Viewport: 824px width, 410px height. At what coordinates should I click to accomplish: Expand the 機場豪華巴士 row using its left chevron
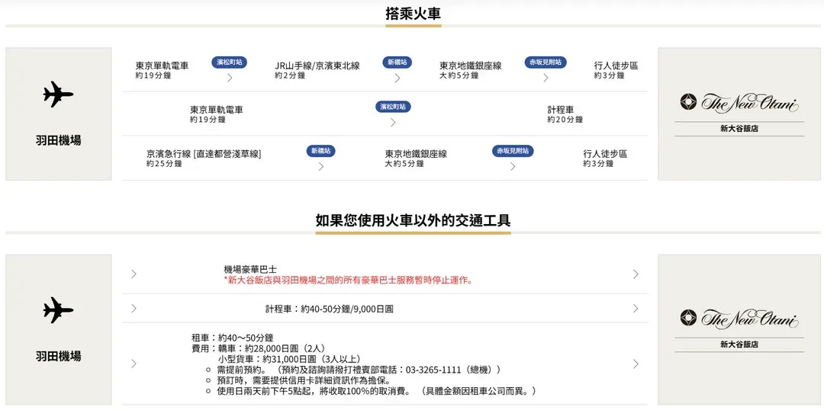134,274
